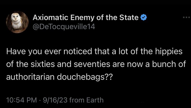Open the barn owl profile avatar

pyautogui.click(x=17, y=22)
